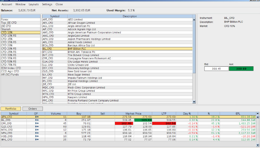The height and width of the screenshot is (148, 260).
Task: Click the instrument list scrollbar up arrow
Action: [194, 17]
